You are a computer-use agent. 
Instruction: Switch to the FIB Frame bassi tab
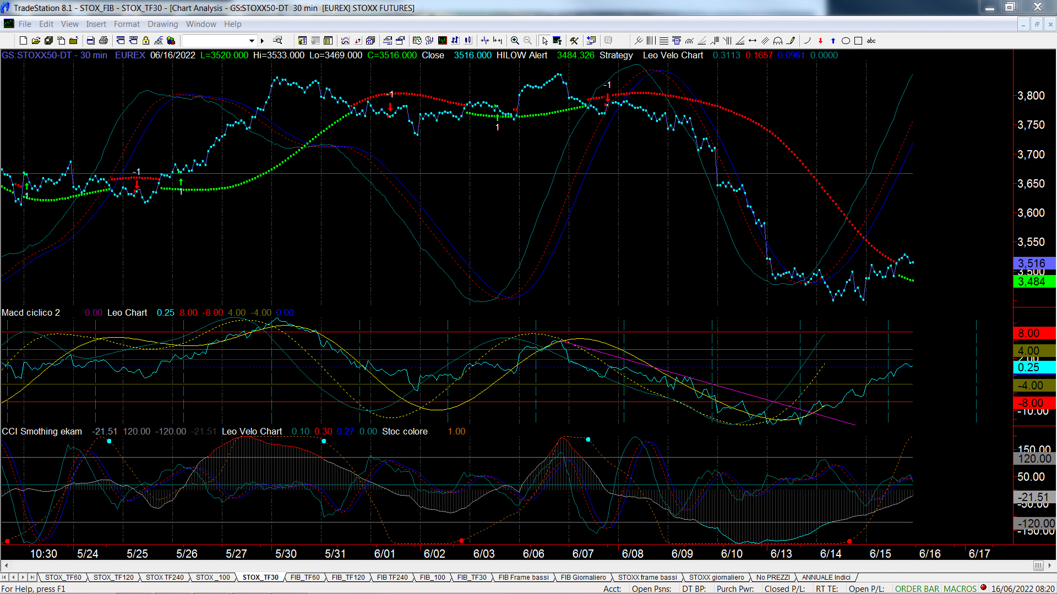tap(524, 577)
